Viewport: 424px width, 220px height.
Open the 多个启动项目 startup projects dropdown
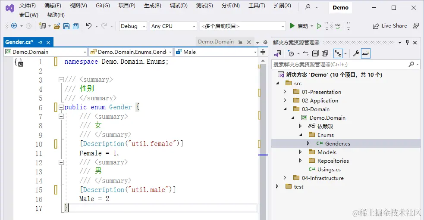tap(243, 26)
